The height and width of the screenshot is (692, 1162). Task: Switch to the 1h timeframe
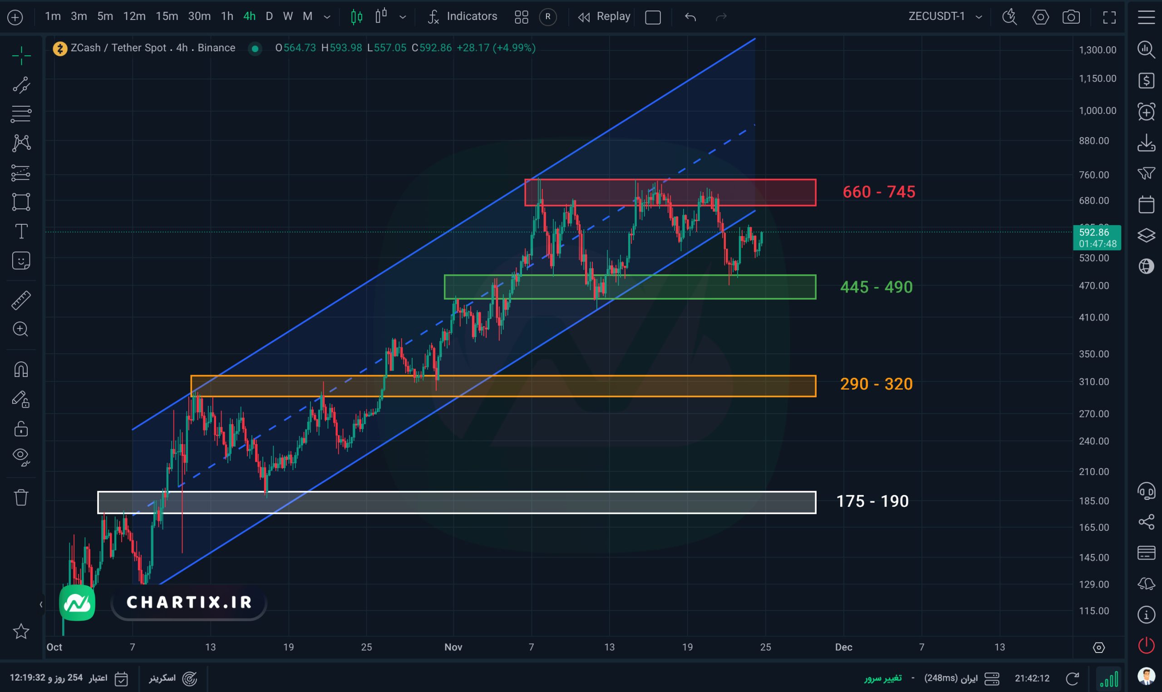point(226,17)
